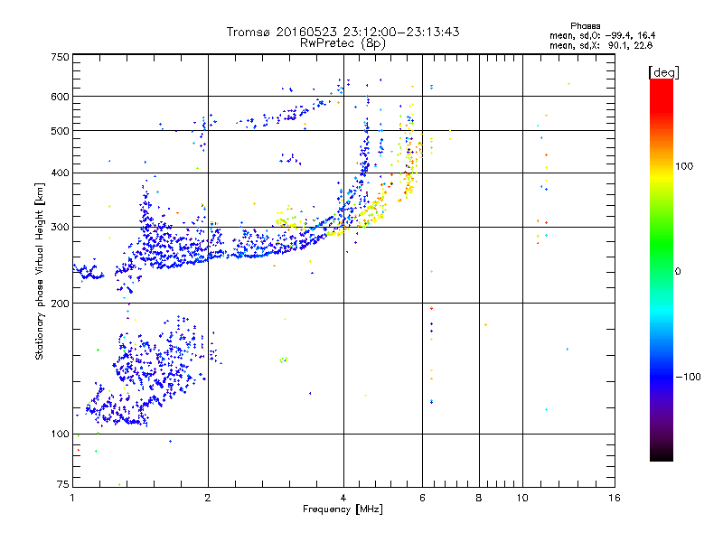Click the 'Phases' header label

585,26
